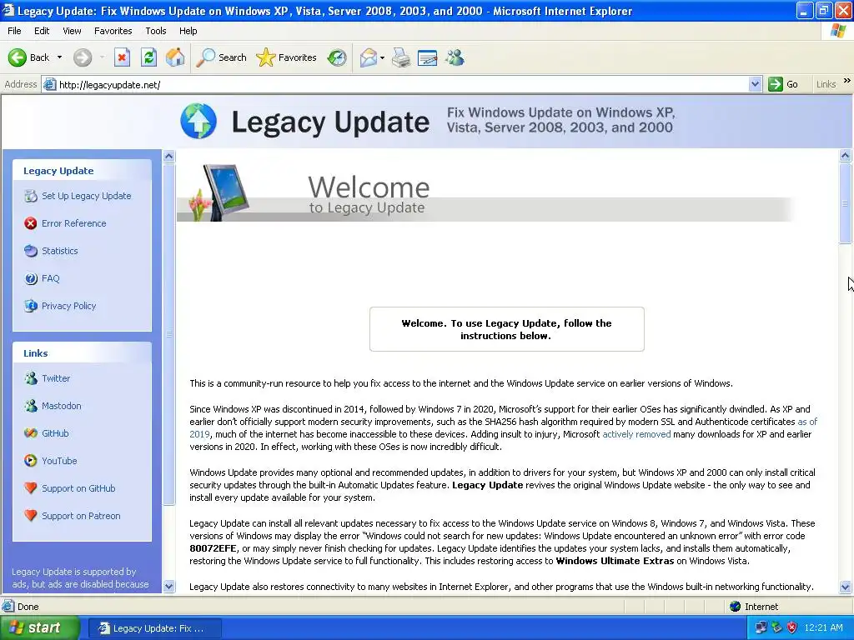The height and width of the screenshot is (640, 854).
Task: Click the GitHub butterfly icon
Action: 31,433
